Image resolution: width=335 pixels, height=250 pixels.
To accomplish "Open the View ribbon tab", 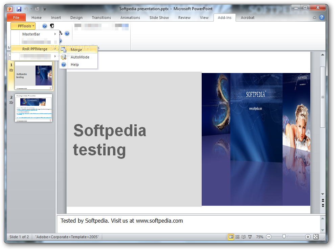I will coord(204,18).
